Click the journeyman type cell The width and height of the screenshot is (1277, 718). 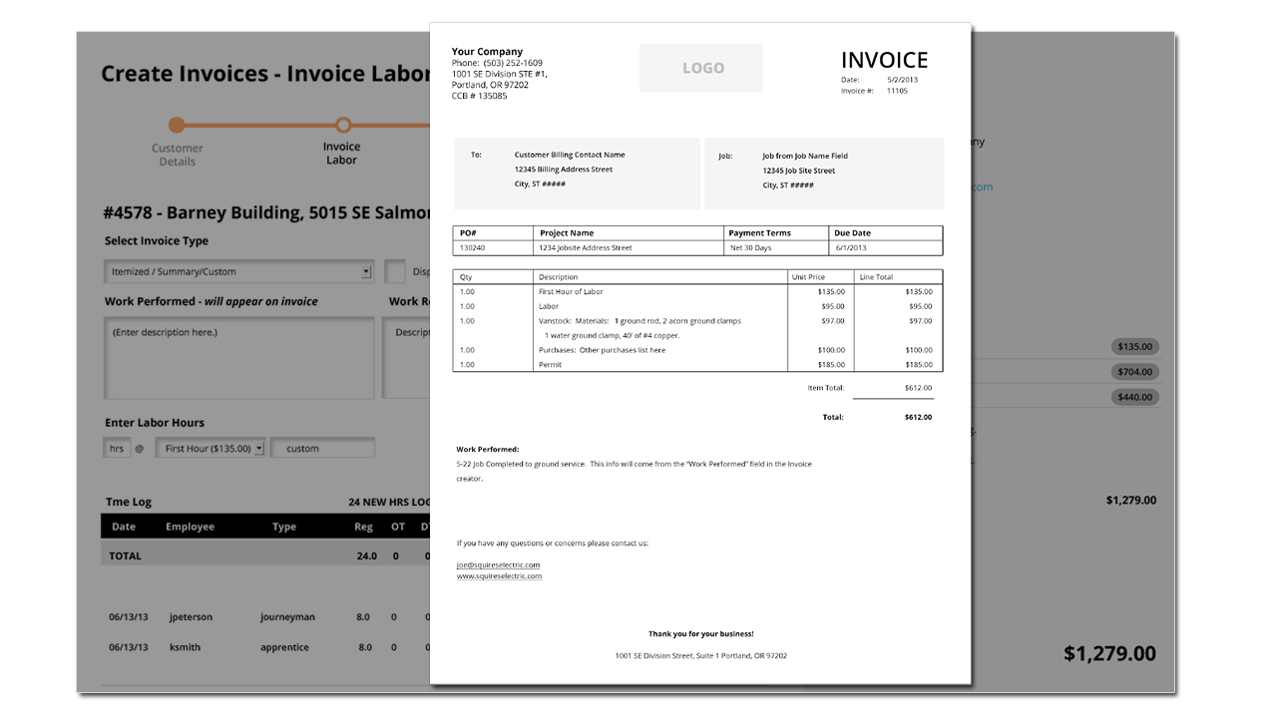coord(287,617)
